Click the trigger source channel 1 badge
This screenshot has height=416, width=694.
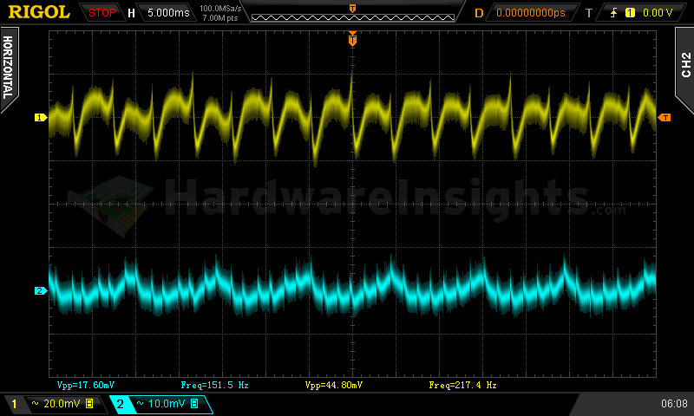(x=630, y=13)
